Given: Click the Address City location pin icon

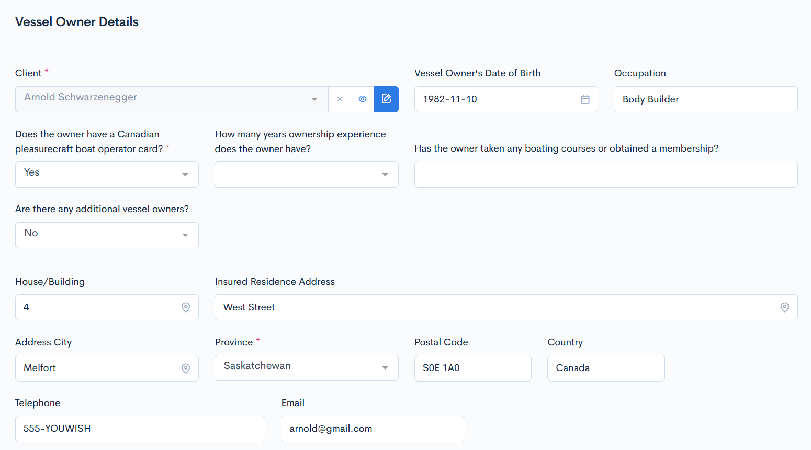Looking at the screenshot, I should coord(186,368).
